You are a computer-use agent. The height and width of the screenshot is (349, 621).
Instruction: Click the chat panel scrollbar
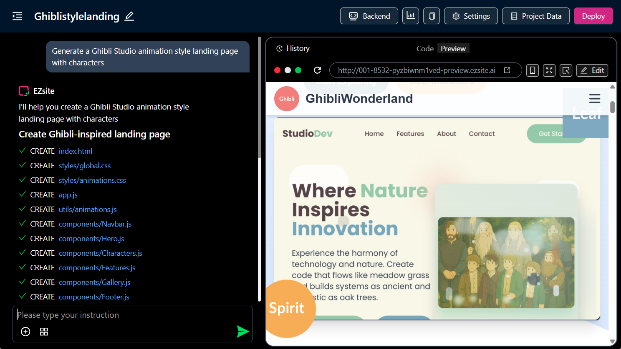[259, 98]
